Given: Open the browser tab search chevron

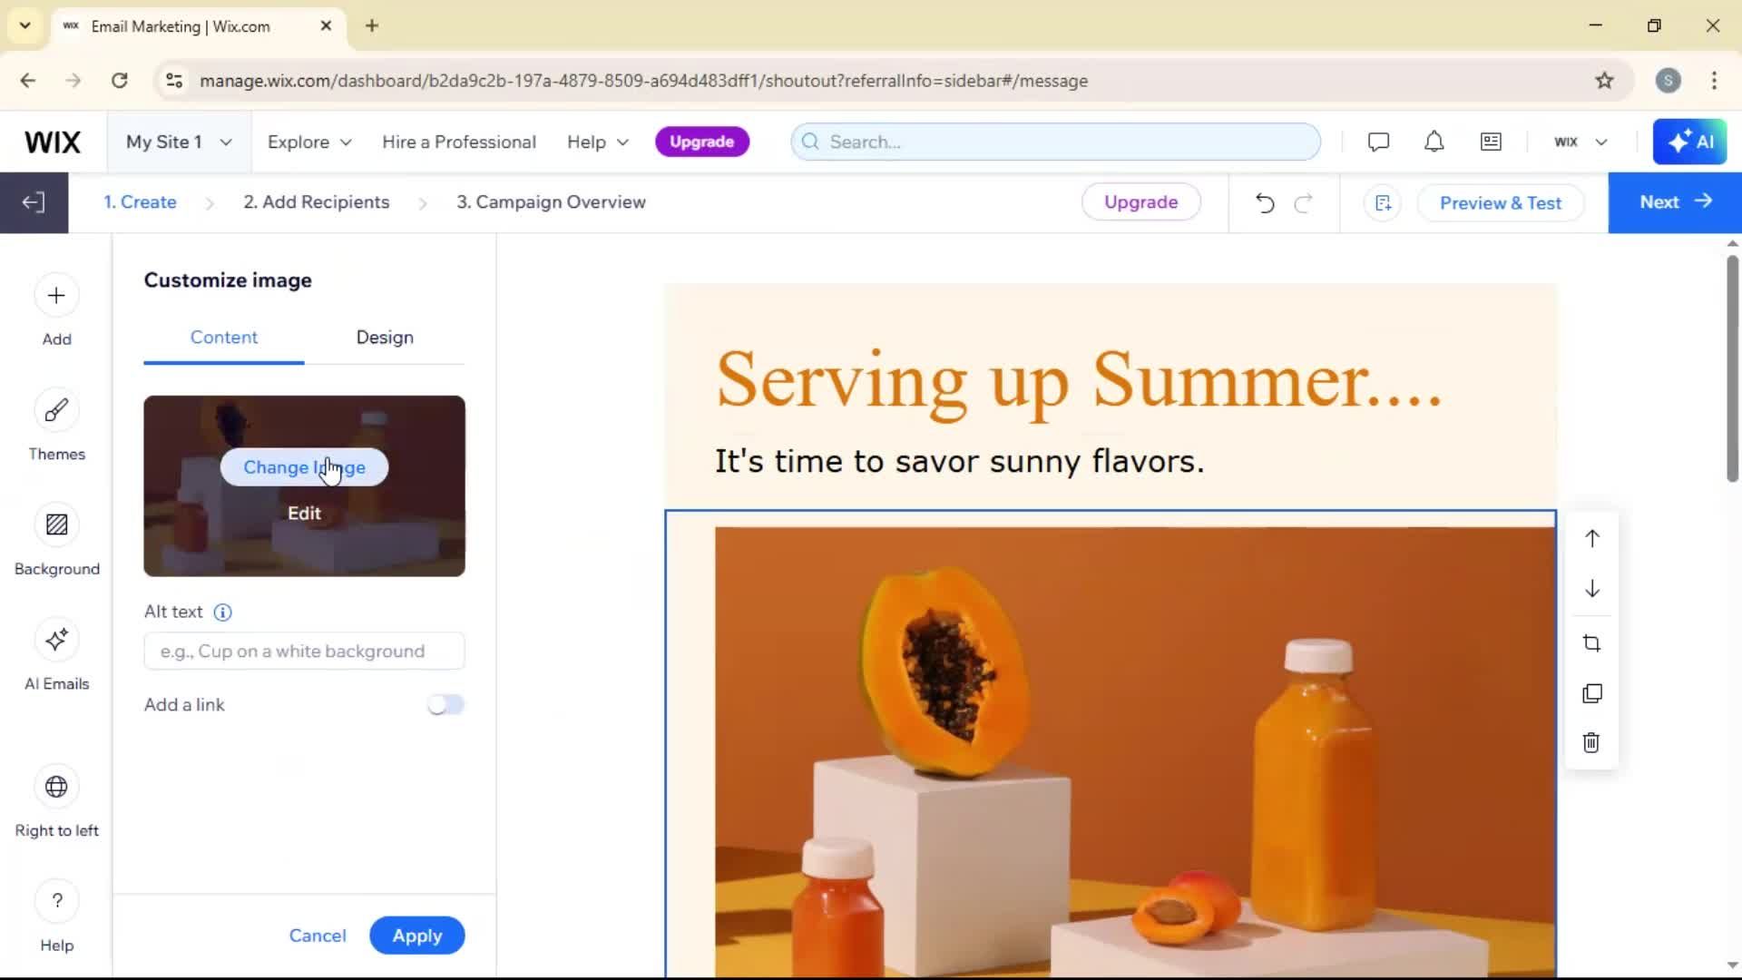Looking at the screenshot, I should coord(25,25).
